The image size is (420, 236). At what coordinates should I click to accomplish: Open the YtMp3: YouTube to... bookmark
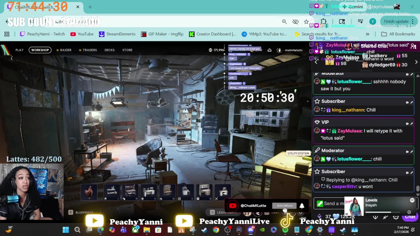click(x=264, y=34)
